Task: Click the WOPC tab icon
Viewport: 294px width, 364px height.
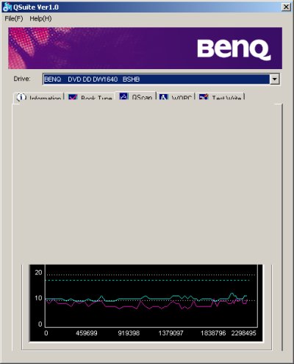Action: click(164, 98)
